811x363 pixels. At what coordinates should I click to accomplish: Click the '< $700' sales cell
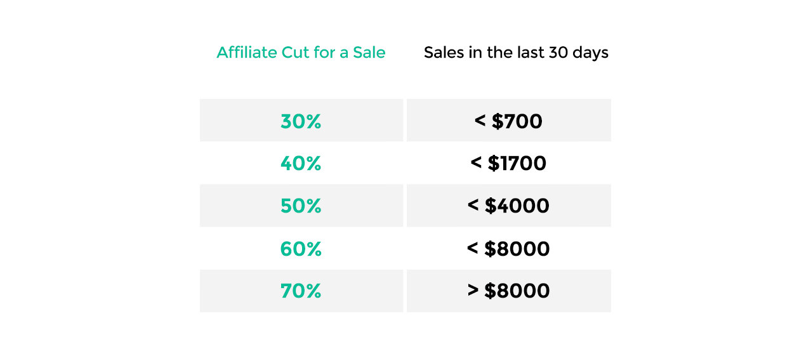(509, 121)
